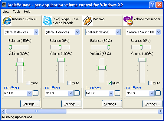164x121 pixels.
Task: Open the View menu
Action: [6, 12]
